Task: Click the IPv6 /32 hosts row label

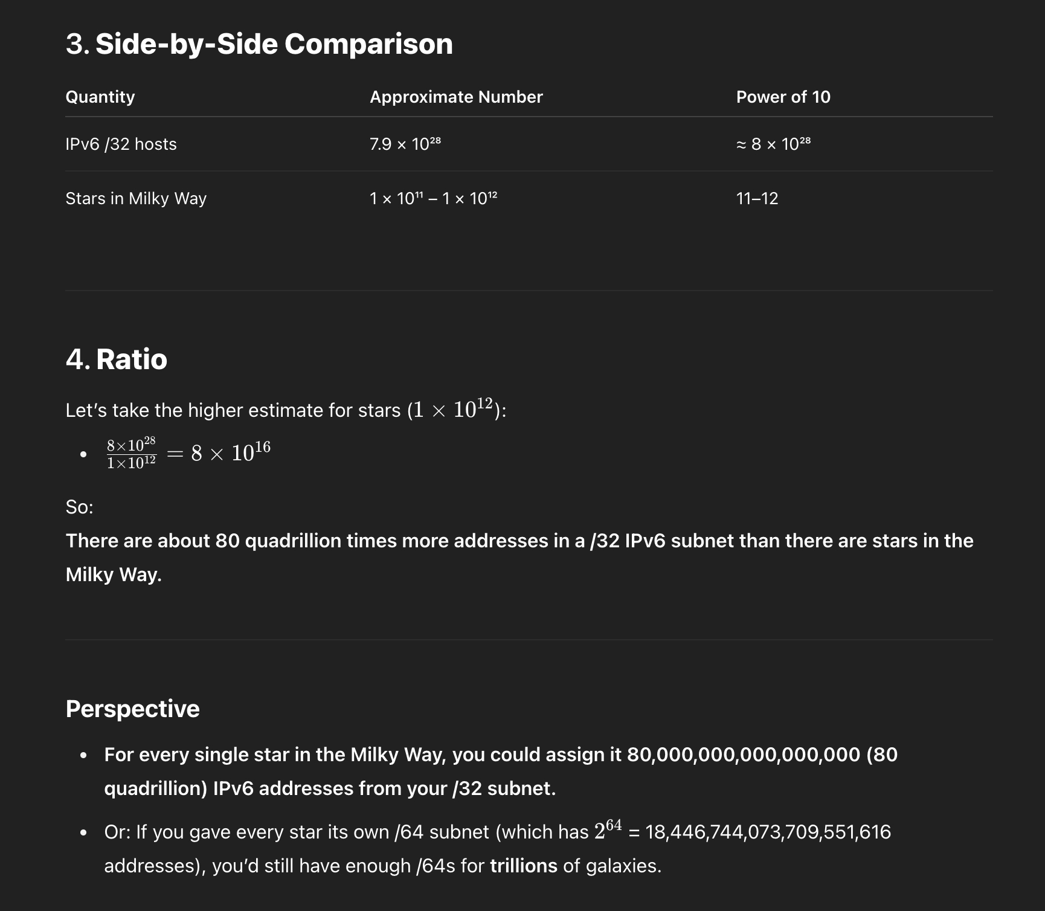Action: click(x=121, y=144)
